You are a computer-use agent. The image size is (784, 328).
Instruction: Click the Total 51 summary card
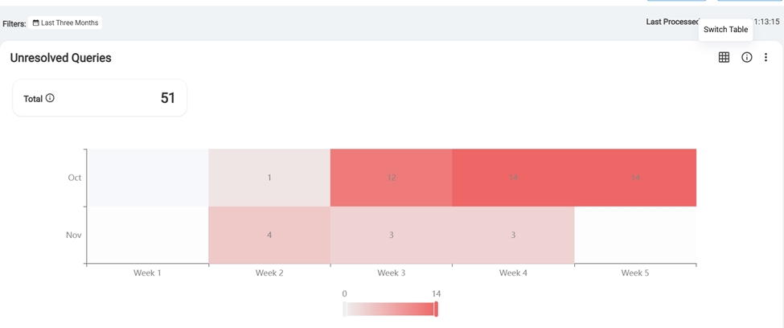coord(100,98)
